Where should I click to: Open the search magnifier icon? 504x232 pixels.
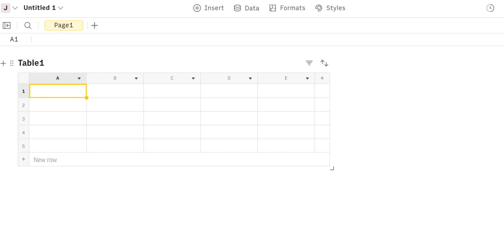point(28,25)
